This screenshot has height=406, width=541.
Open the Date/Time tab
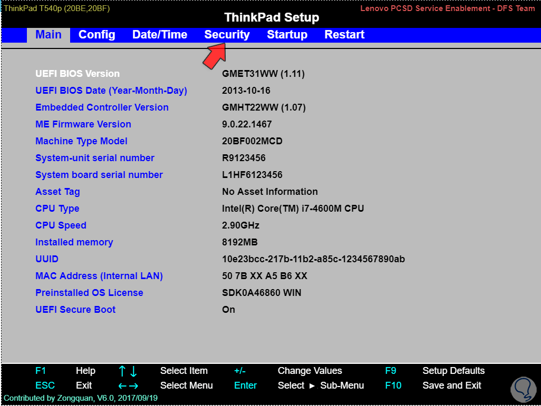[160, 35]
